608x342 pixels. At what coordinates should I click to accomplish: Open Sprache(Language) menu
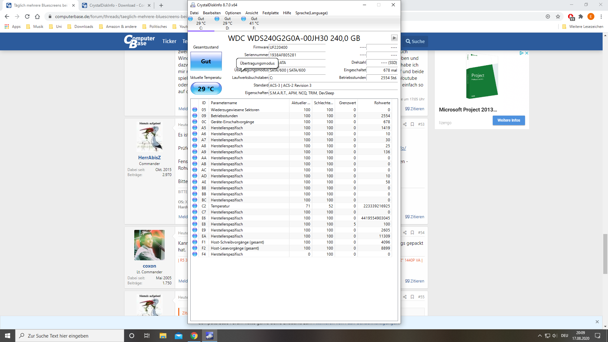click(311, 13)
